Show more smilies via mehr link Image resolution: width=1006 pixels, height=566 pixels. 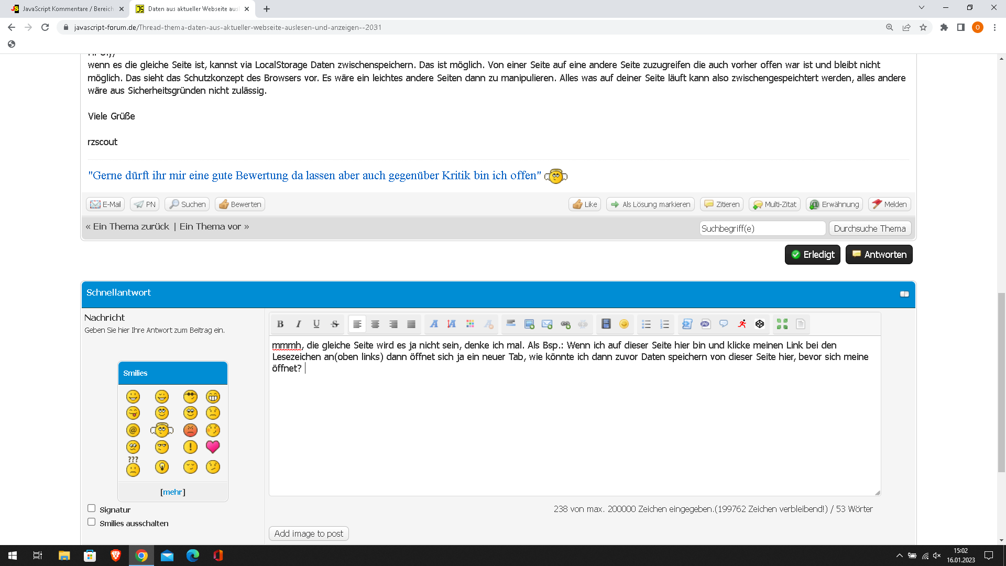[173, 492]
